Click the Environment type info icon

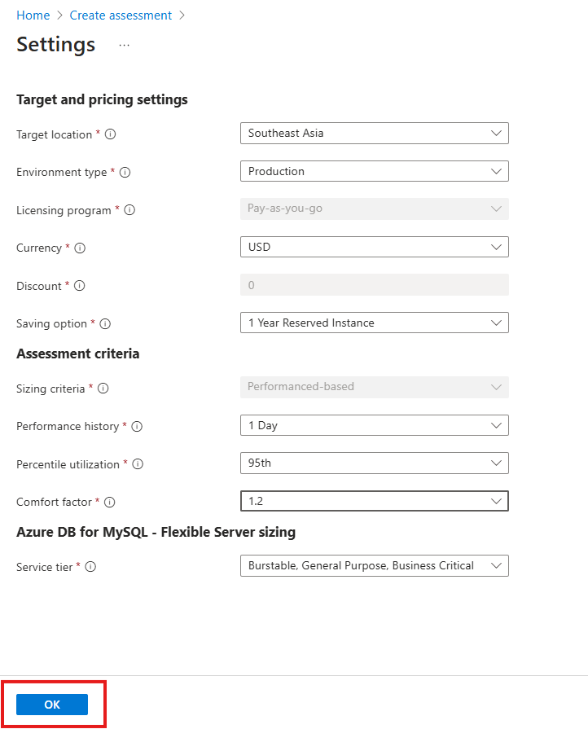pyautogui.click(x=125, y=172)
